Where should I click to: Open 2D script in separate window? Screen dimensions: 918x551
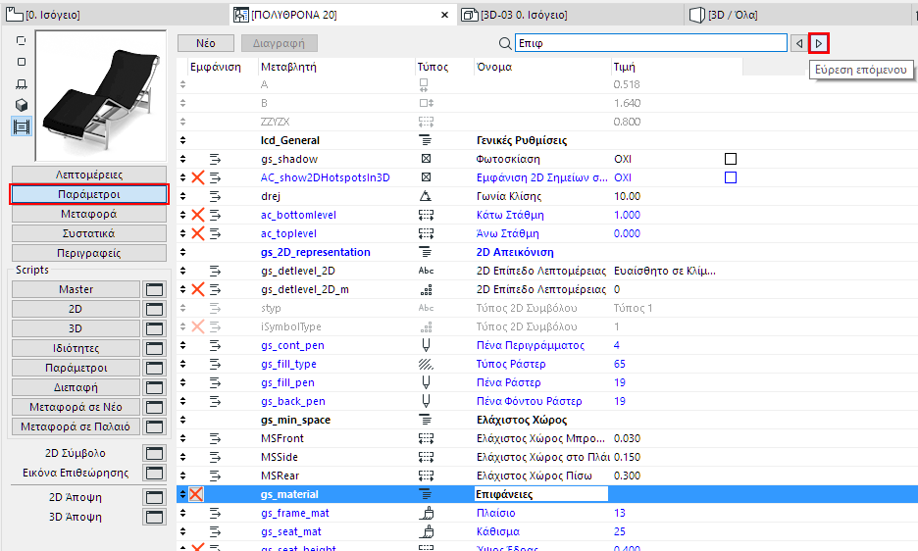(154, 309)
